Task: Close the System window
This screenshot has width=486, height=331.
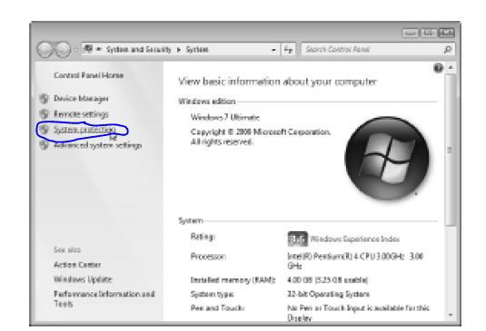Action: coord(446,33)
